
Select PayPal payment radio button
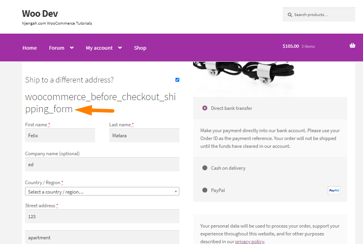point(205,190)
